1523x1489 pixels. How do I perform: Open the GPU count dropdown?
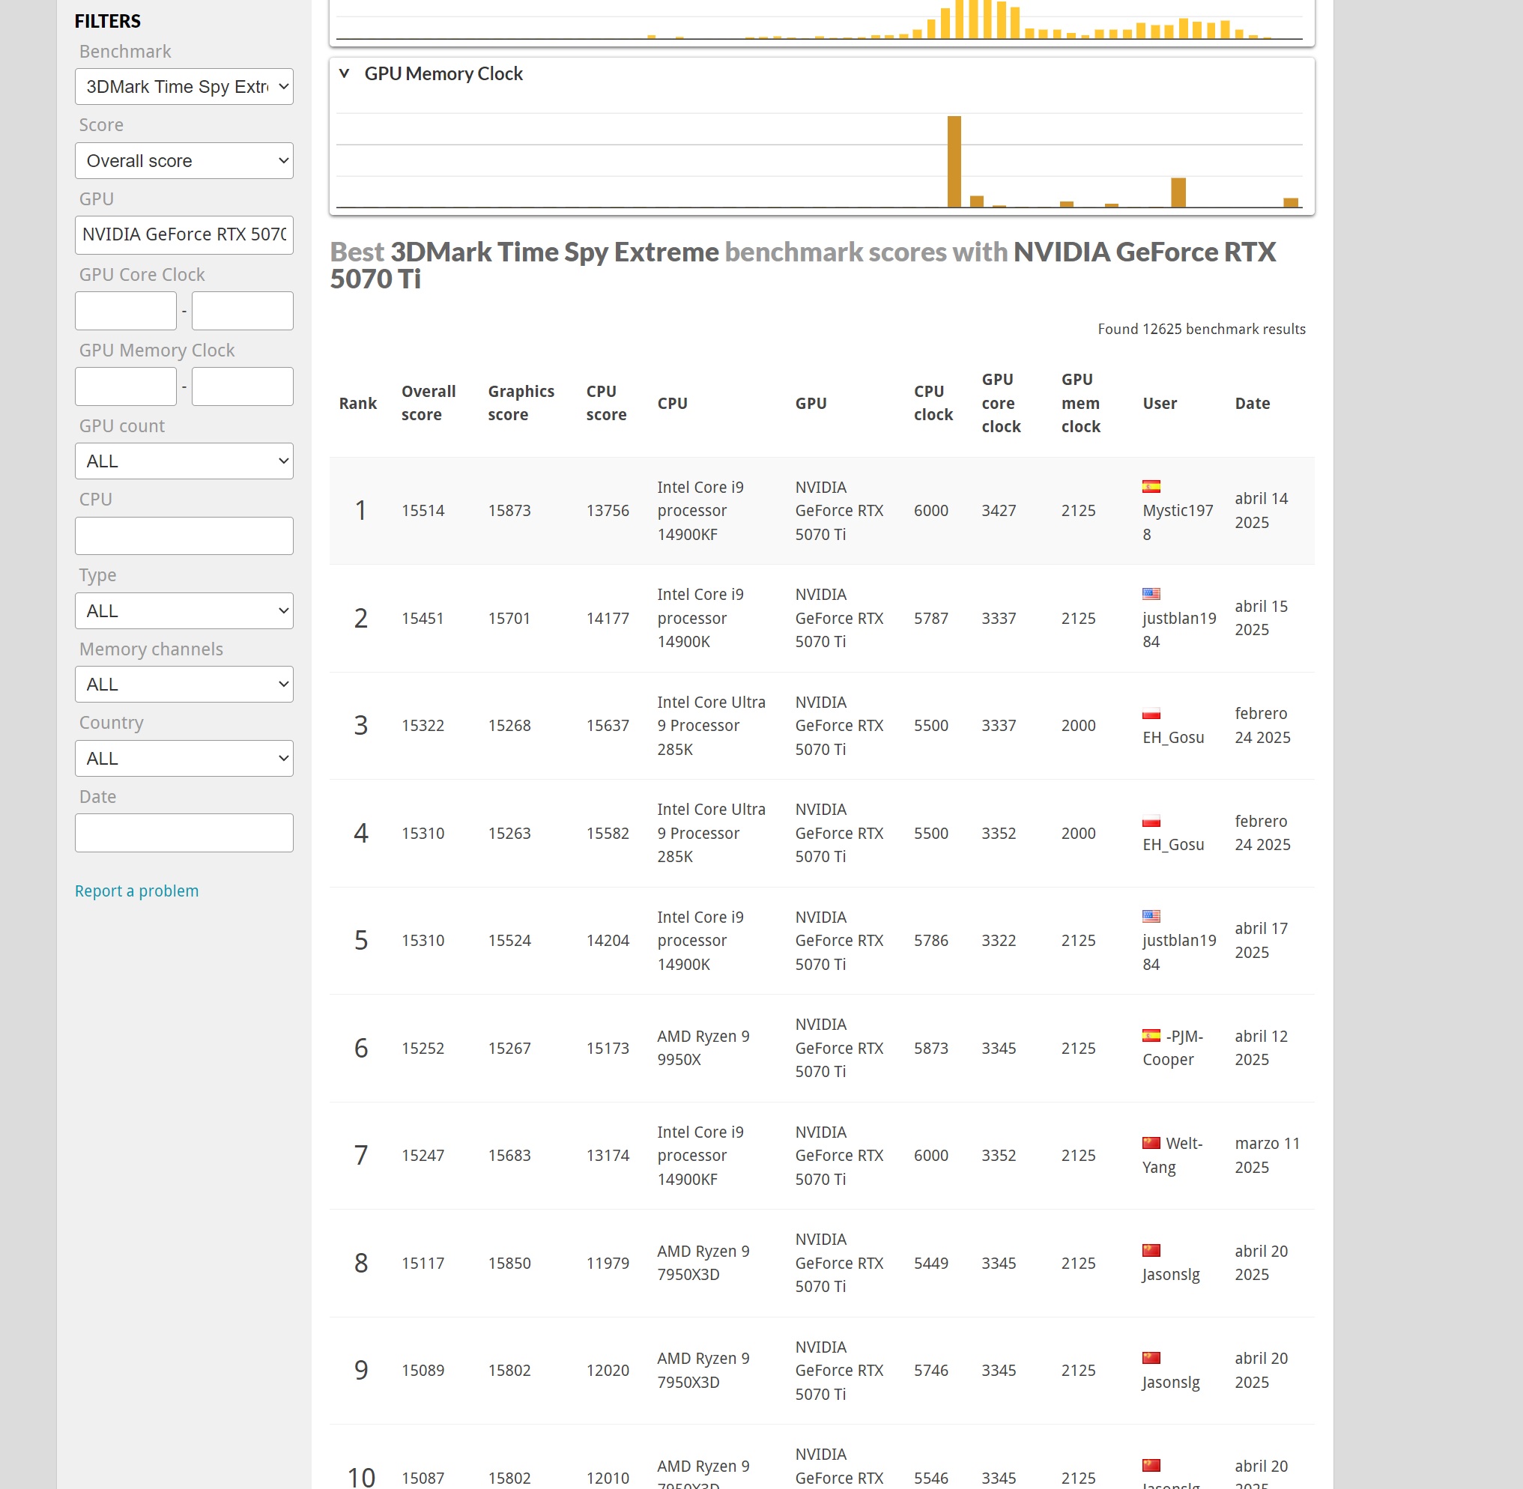[x=184, y=461]
